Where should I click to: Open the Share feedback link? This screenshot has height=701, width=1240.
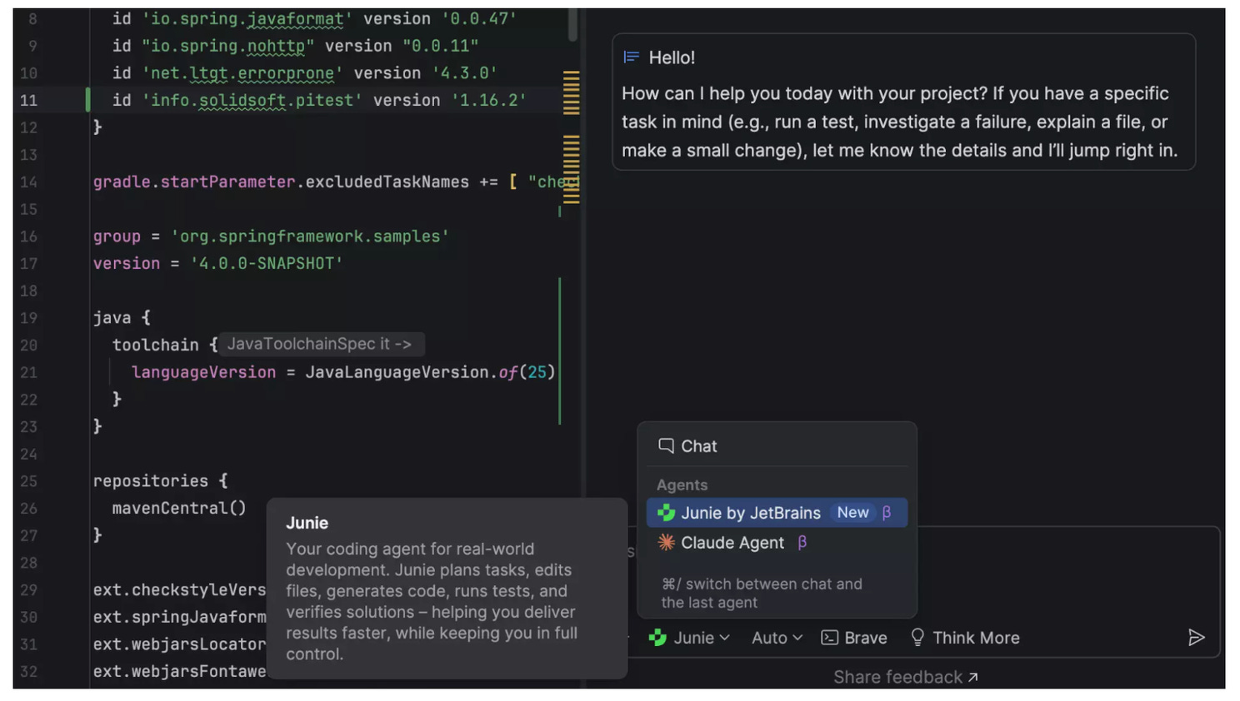[906, 677]
